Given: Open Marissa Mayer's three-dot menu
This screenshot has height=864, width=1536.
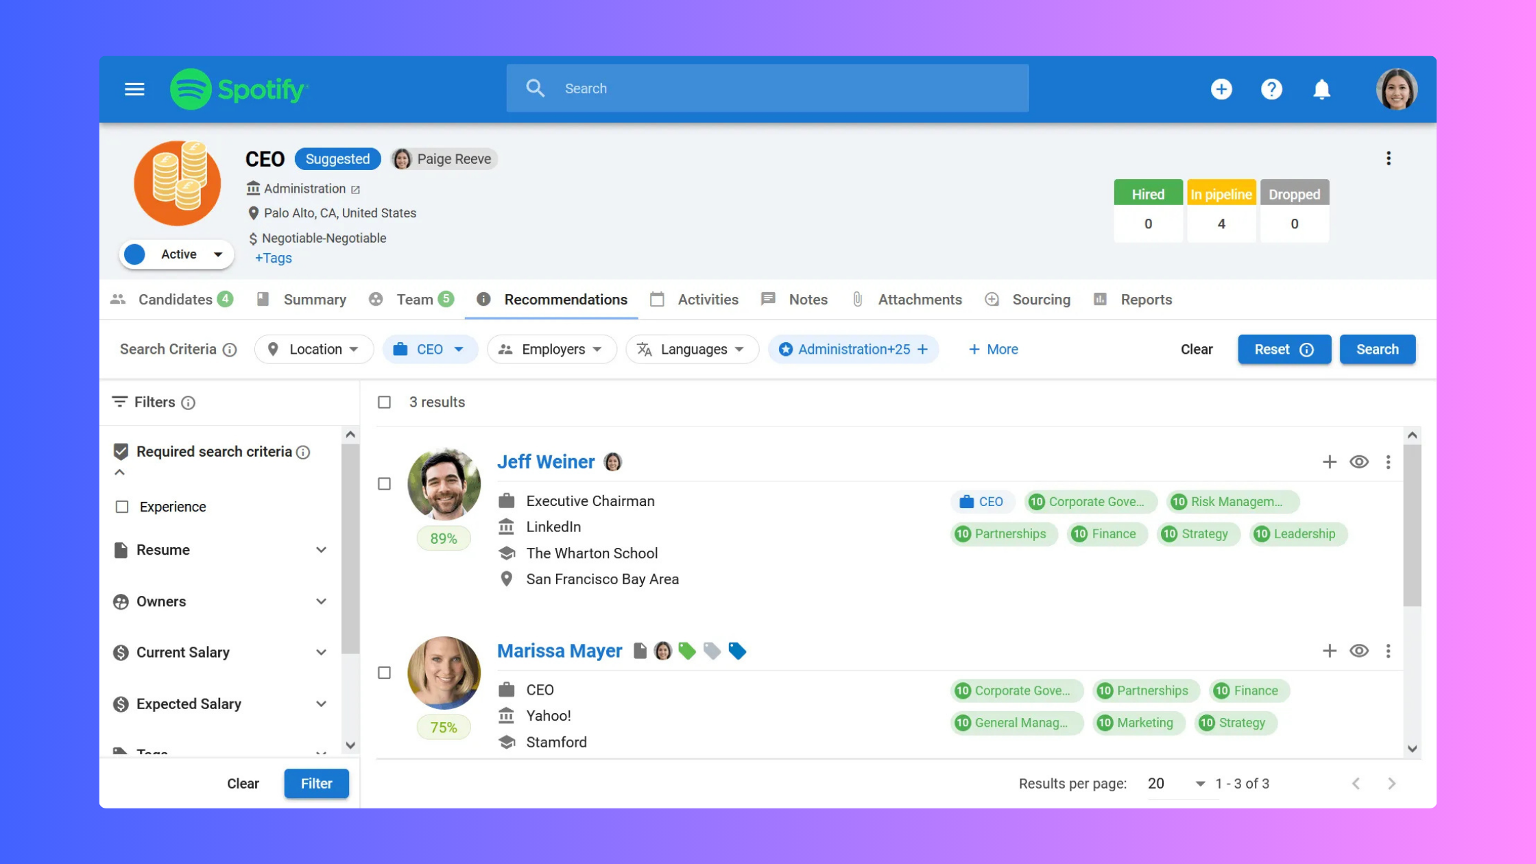Looking at the screenshot, I should pos(1389,651).
